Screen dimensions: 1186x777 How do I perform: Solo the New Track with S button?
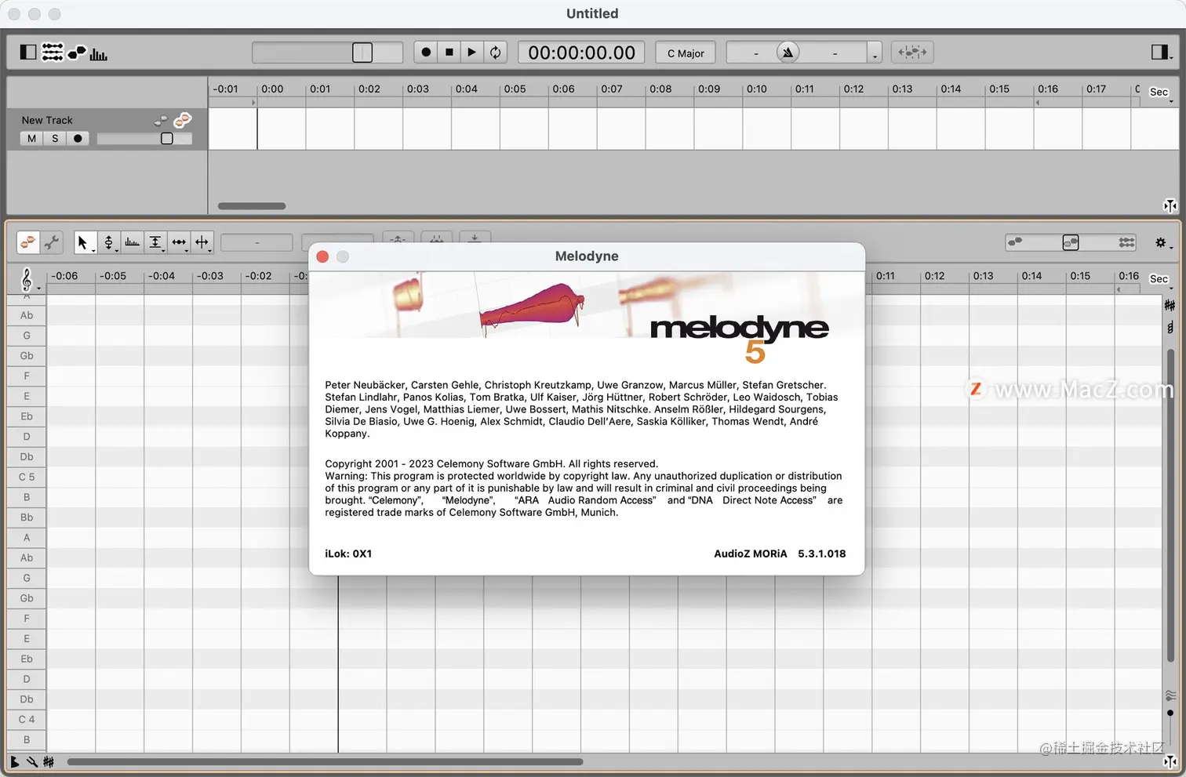55,139
